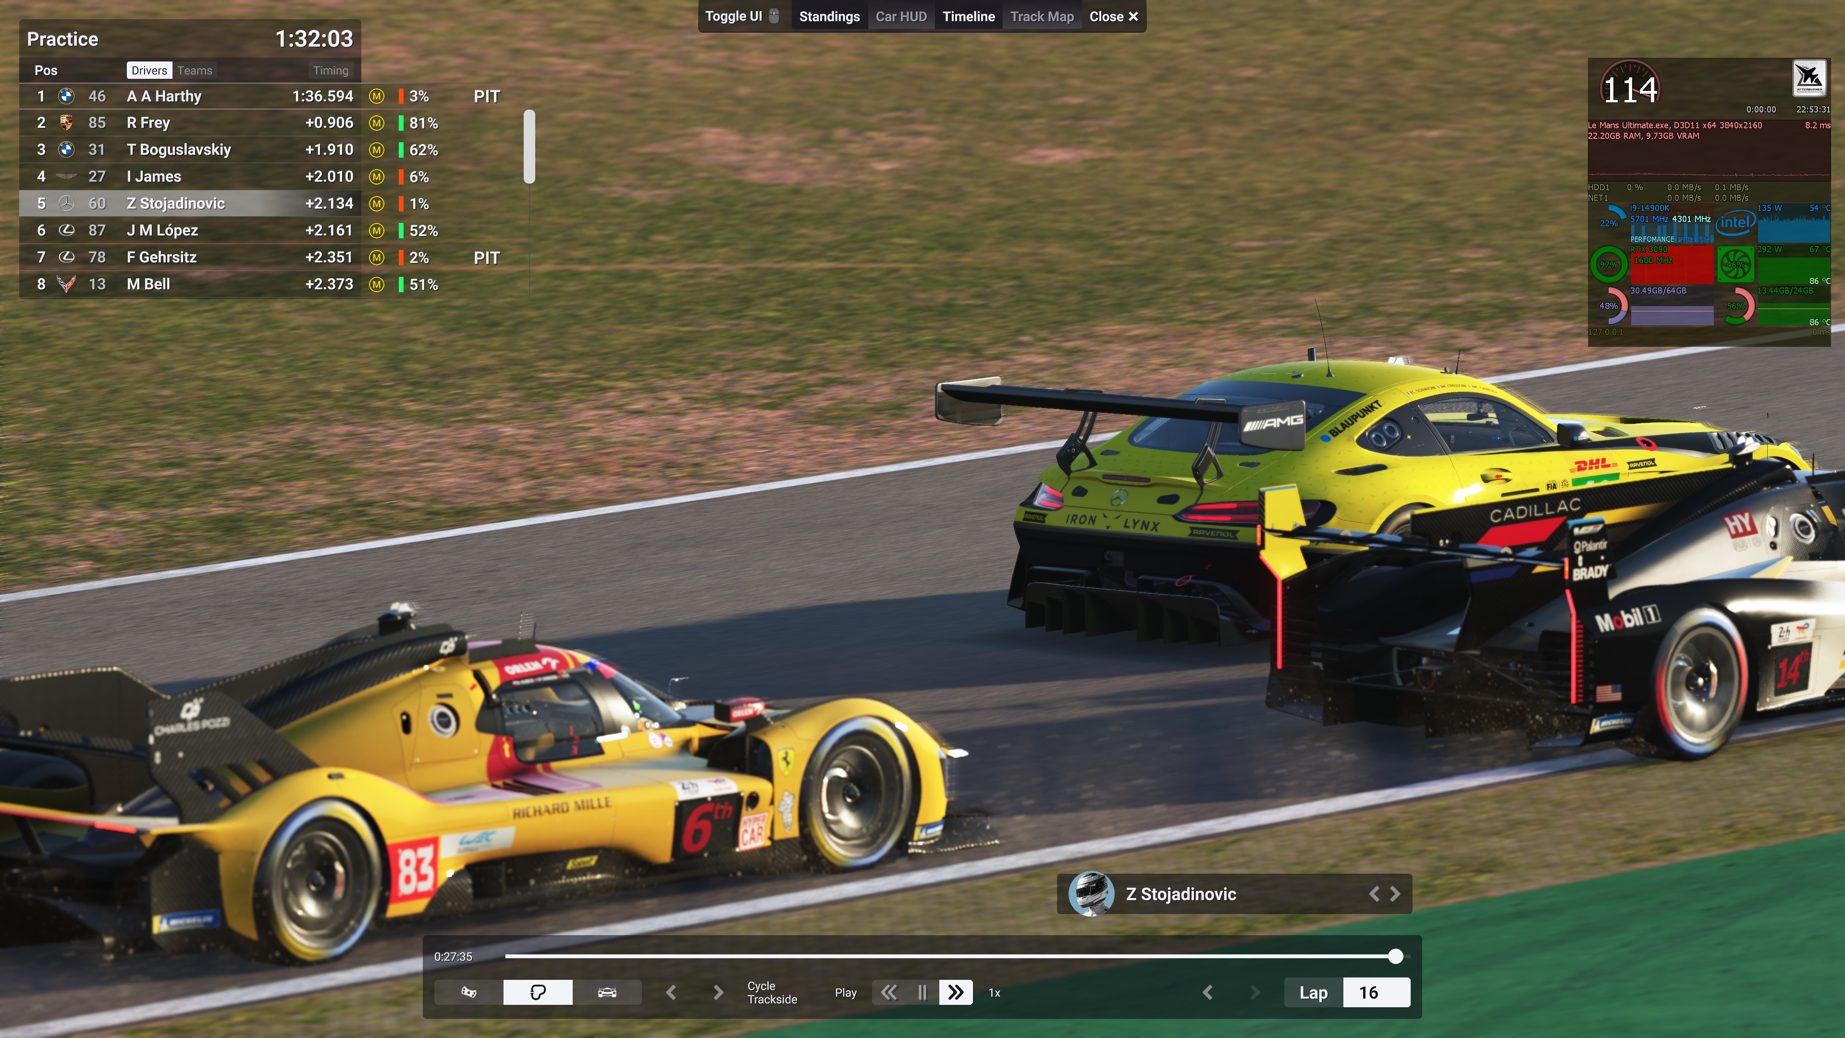Click the tyre compound M icon for J M López
This screenshot has width=1845, height=1038.
377,231
